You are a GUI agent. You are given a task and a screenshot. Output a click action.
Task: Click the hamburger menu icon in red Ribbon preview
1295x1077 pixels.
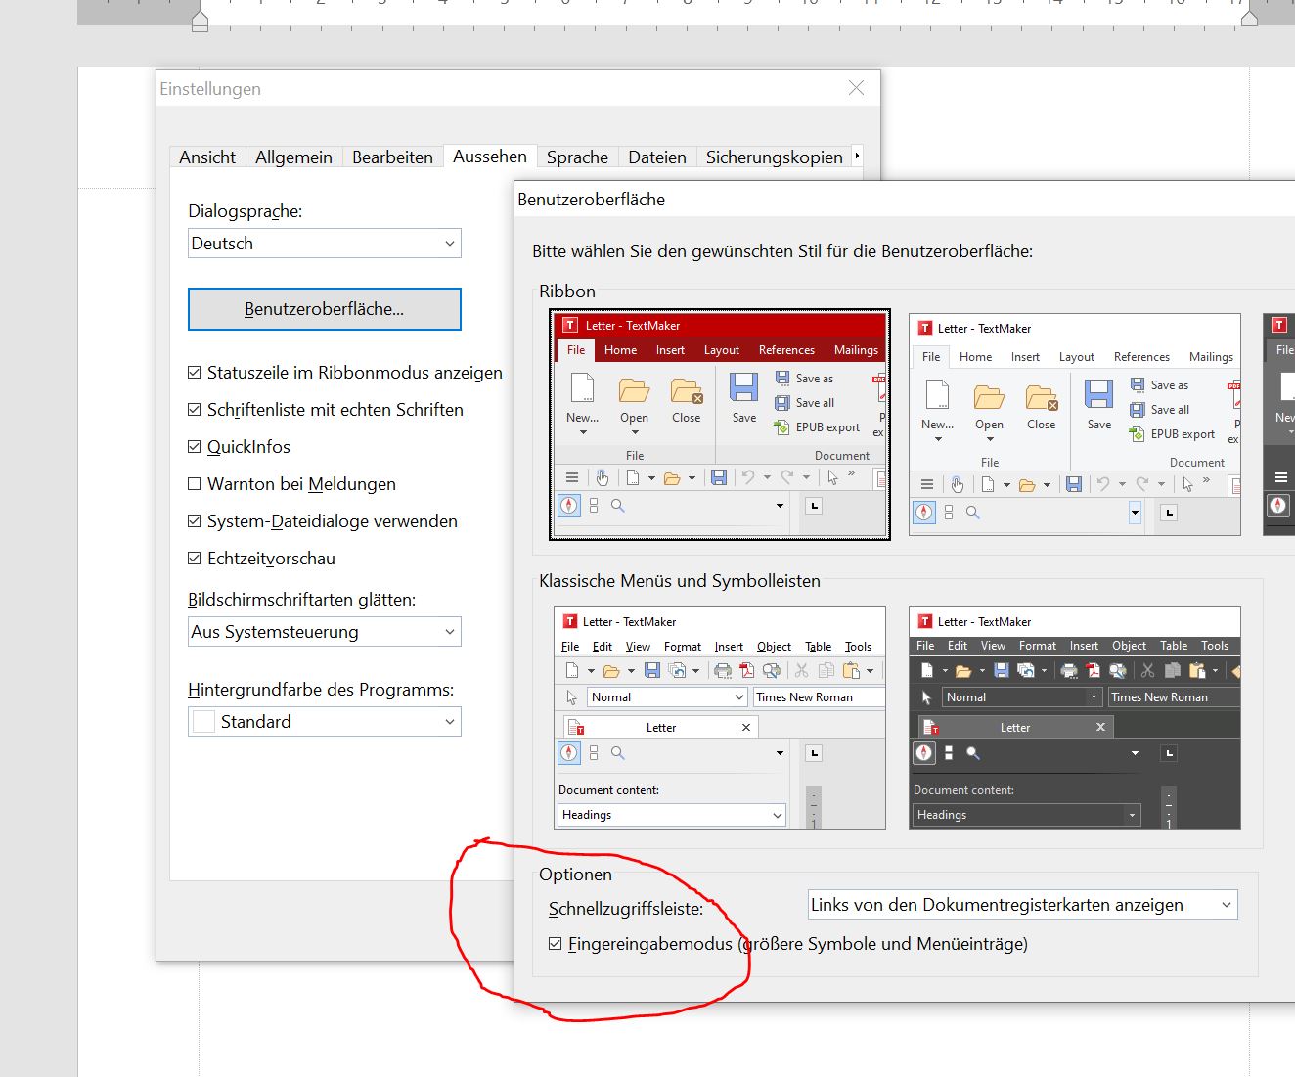(x=572, y=477)
